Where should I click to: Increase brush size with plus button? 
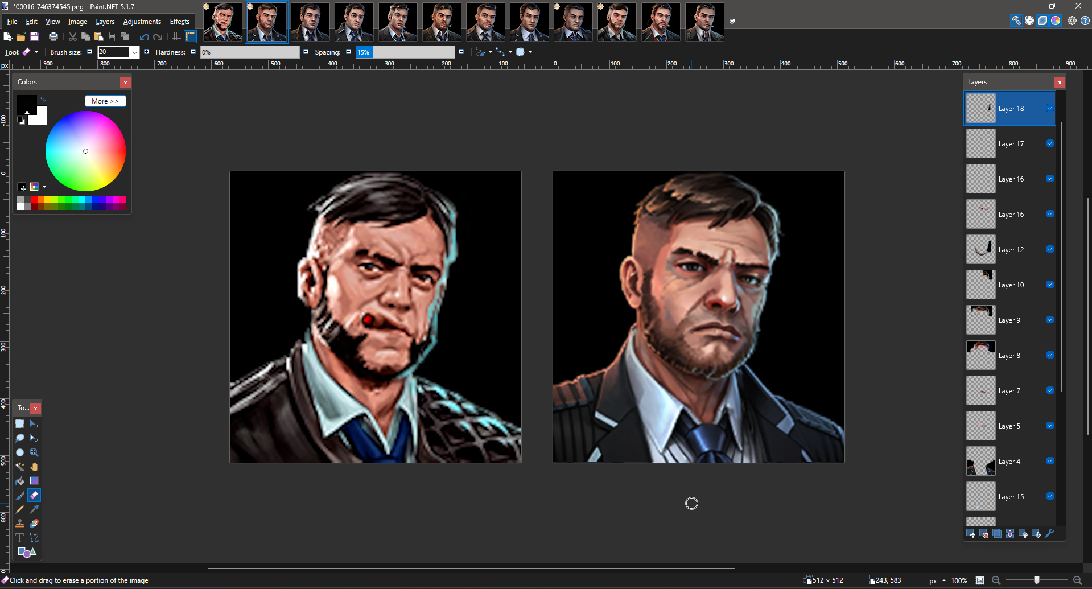click(x=146, y=52)
